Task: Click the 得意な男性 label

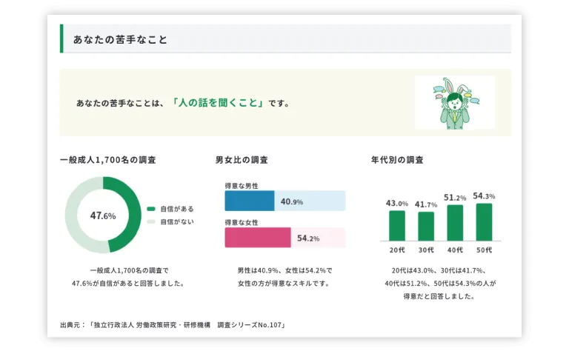Action: pyautogui.click(x=242, y=186)
